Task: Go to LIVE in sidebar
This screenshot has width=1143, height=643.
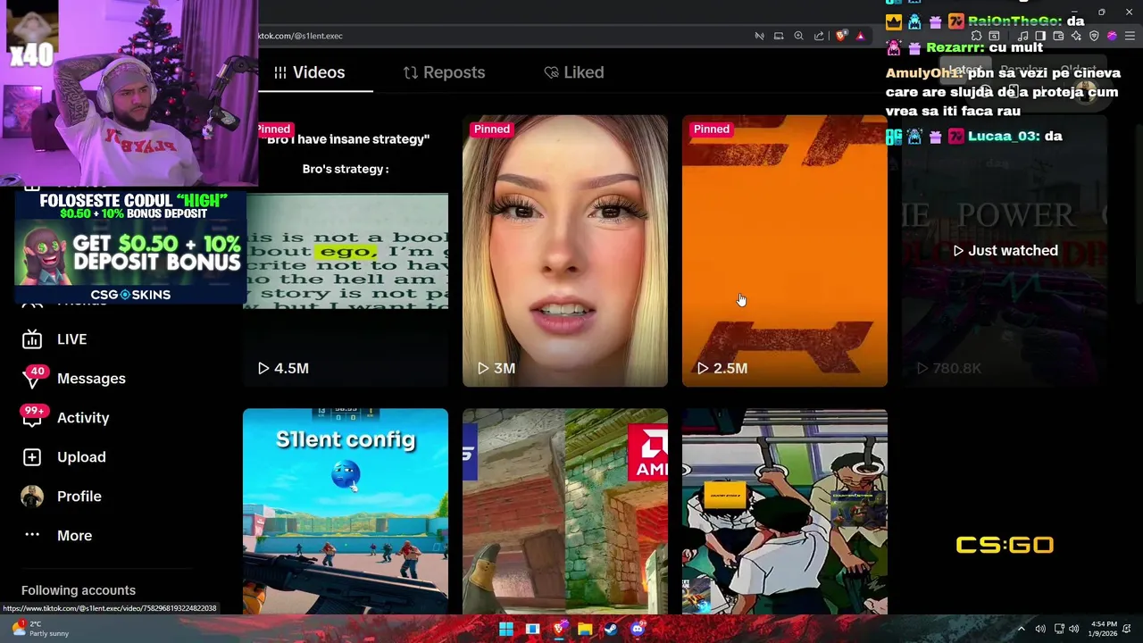Action: pyautogui.click(x=71, y=339)
